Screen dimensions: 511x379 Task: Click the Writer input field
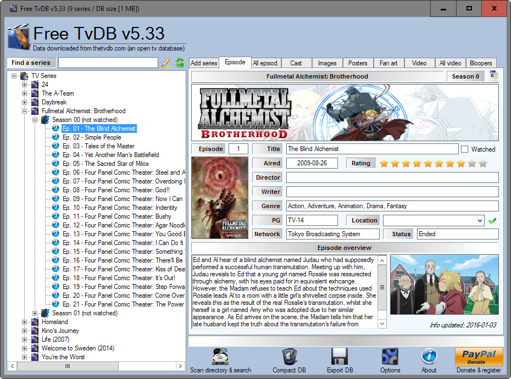pos(392,192)
